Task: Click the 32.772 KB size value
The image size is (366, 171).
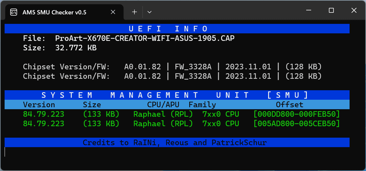Action: (x=76, y=48)
